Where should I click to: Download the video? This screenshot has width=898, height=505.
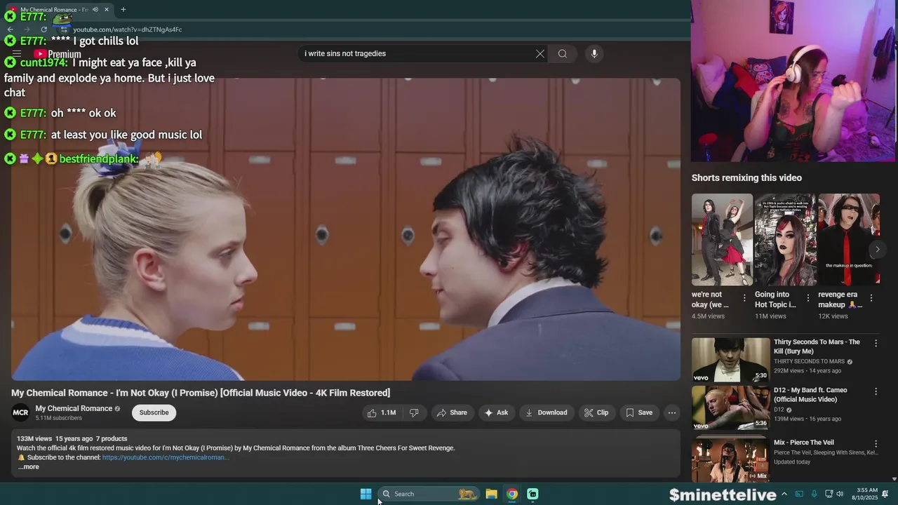coord(546,412)
